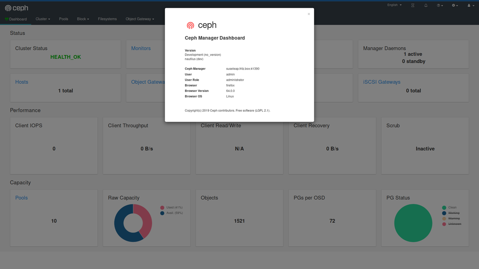This screenshot has height=269, width=479.
Task: Click the 'nautilus (dev)' version text
Action: (194, 59)
